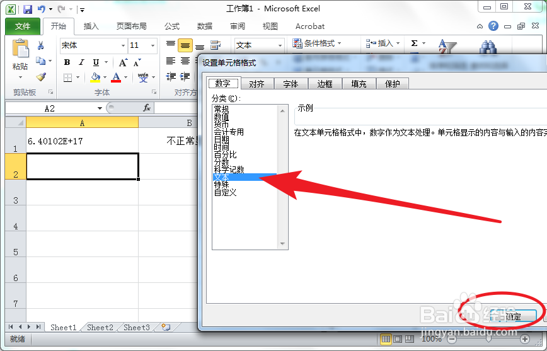
Task: Open 字体 tab in format dialog
Action: tap(291, 84)
